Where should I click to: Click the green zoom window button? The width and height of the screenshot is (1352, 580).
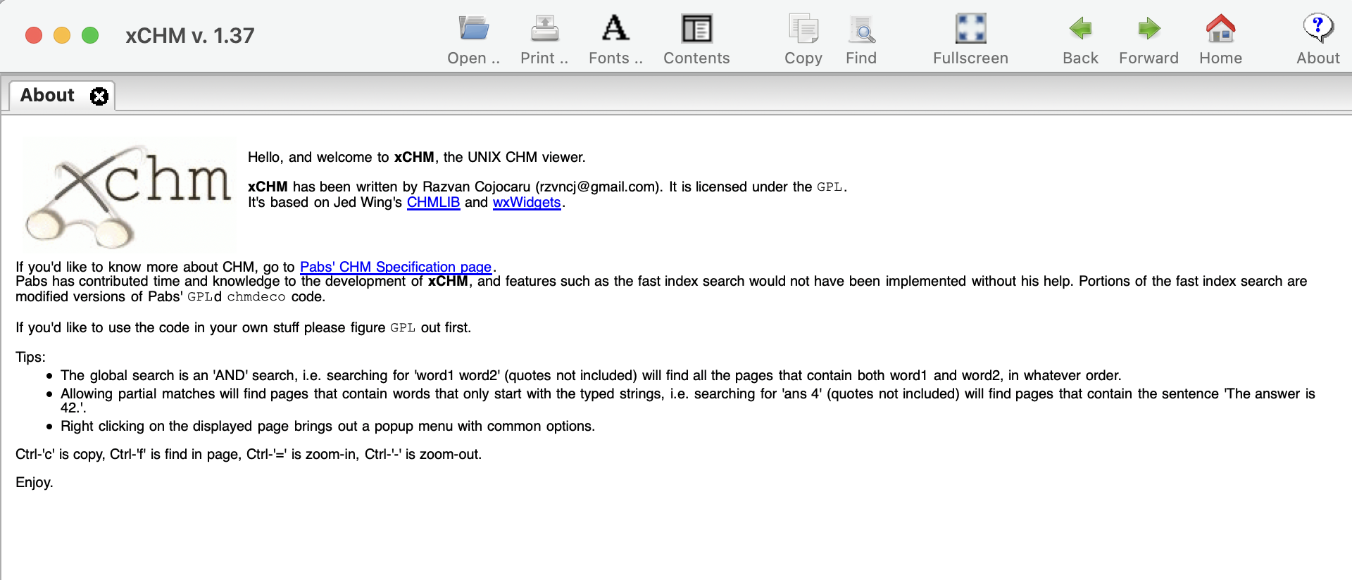90,35
